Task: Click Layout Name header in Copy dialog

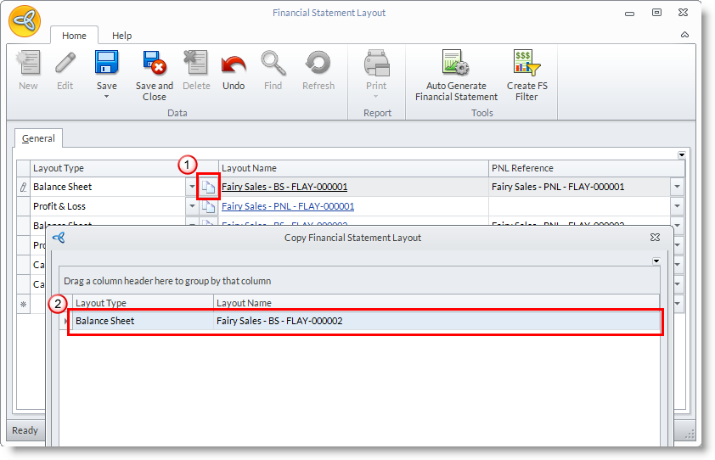Action: 436,303
